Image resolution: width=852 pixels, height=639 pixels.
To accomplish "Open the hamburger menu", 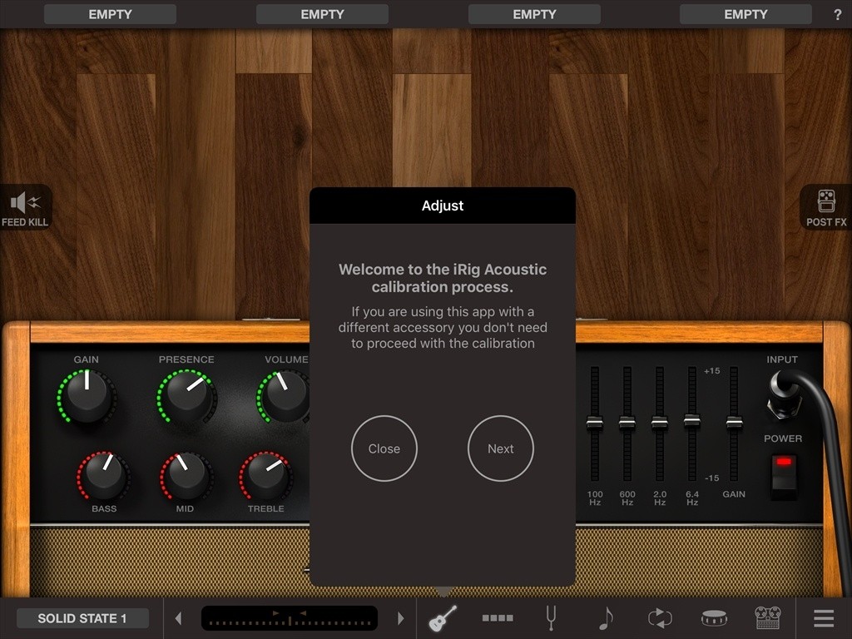I will tap(824, 618).
